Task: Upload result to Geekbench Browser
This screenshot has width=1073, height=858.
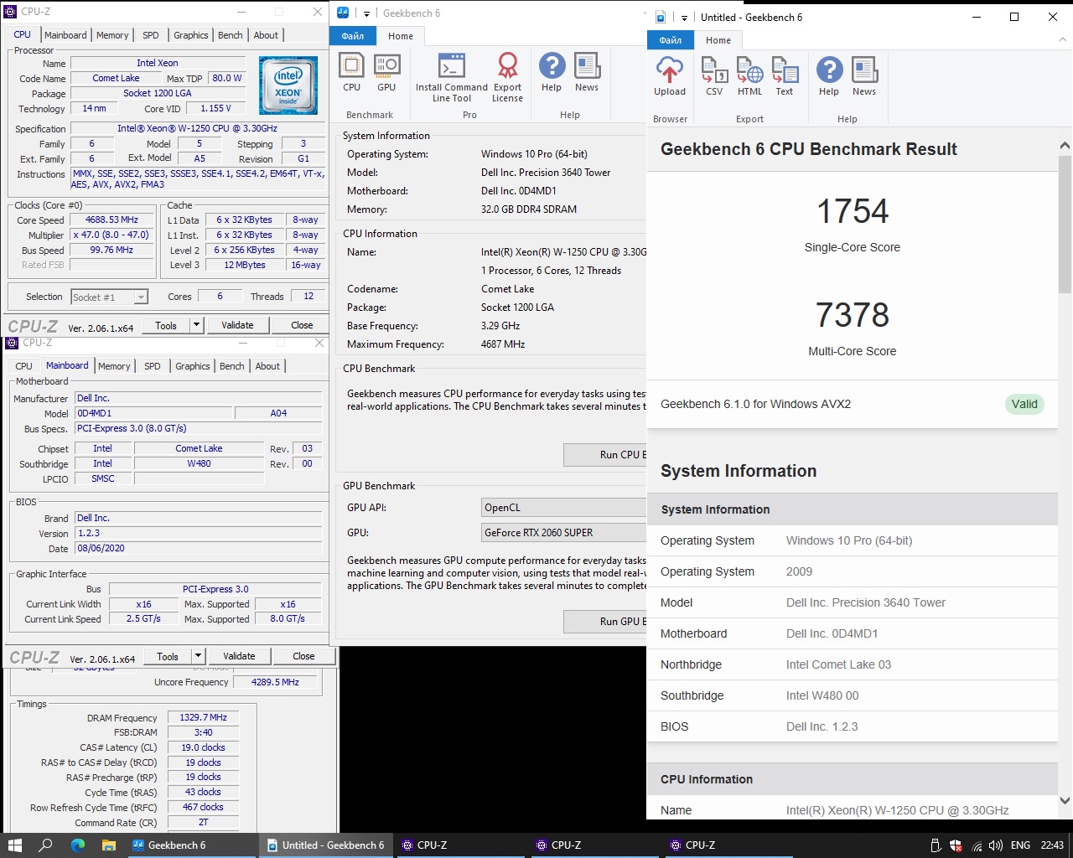Action: pos(670,76)
